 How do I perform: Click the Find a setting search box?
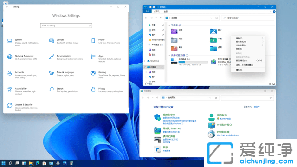pos(66,26)
